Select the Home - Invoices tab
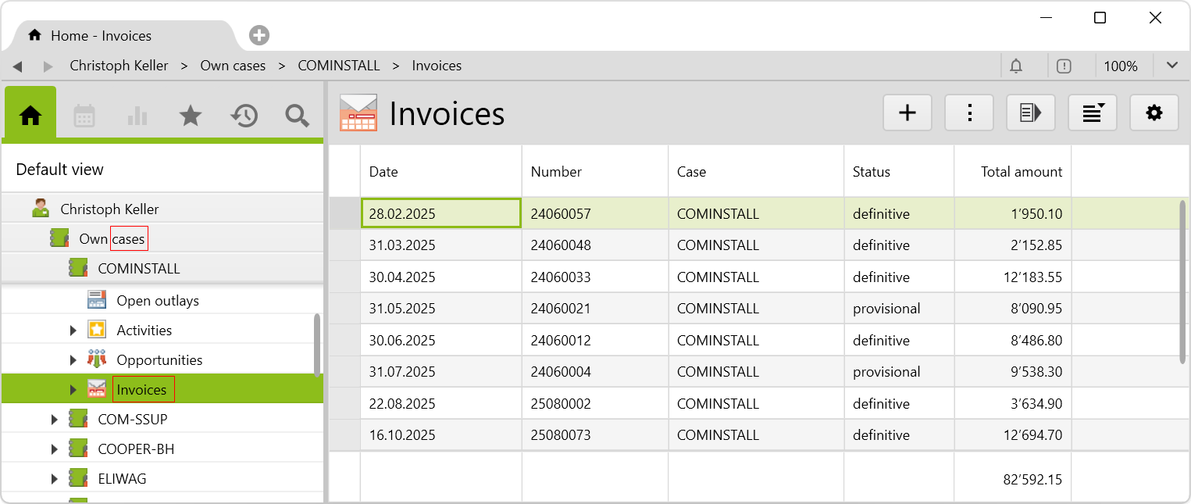Screen dimensions: 1191x504 tap(102, 36)
